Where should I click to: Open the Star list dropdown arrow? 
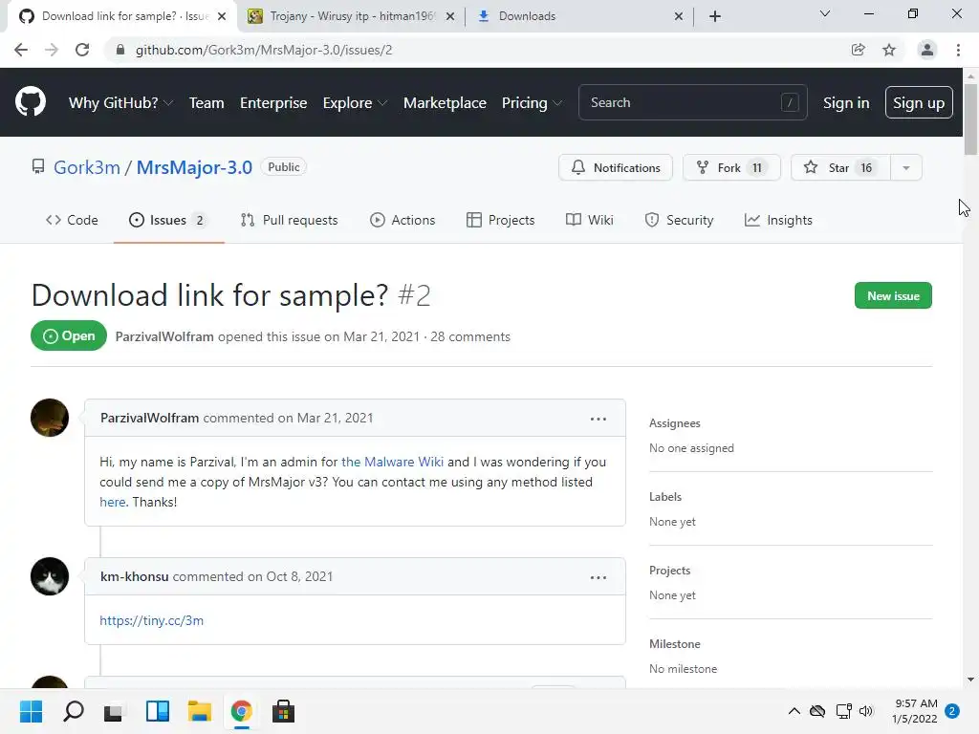pyautogui.click(x=906, y=167)
